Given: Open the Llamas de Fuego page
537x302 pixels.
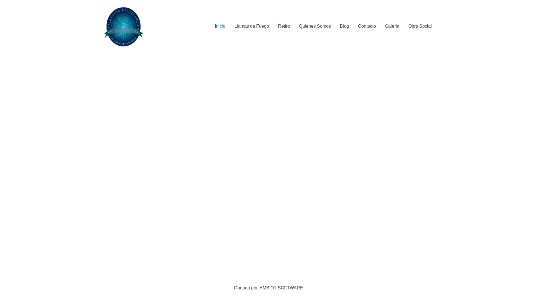Looking at the screenshot, I should coord(251,26).
